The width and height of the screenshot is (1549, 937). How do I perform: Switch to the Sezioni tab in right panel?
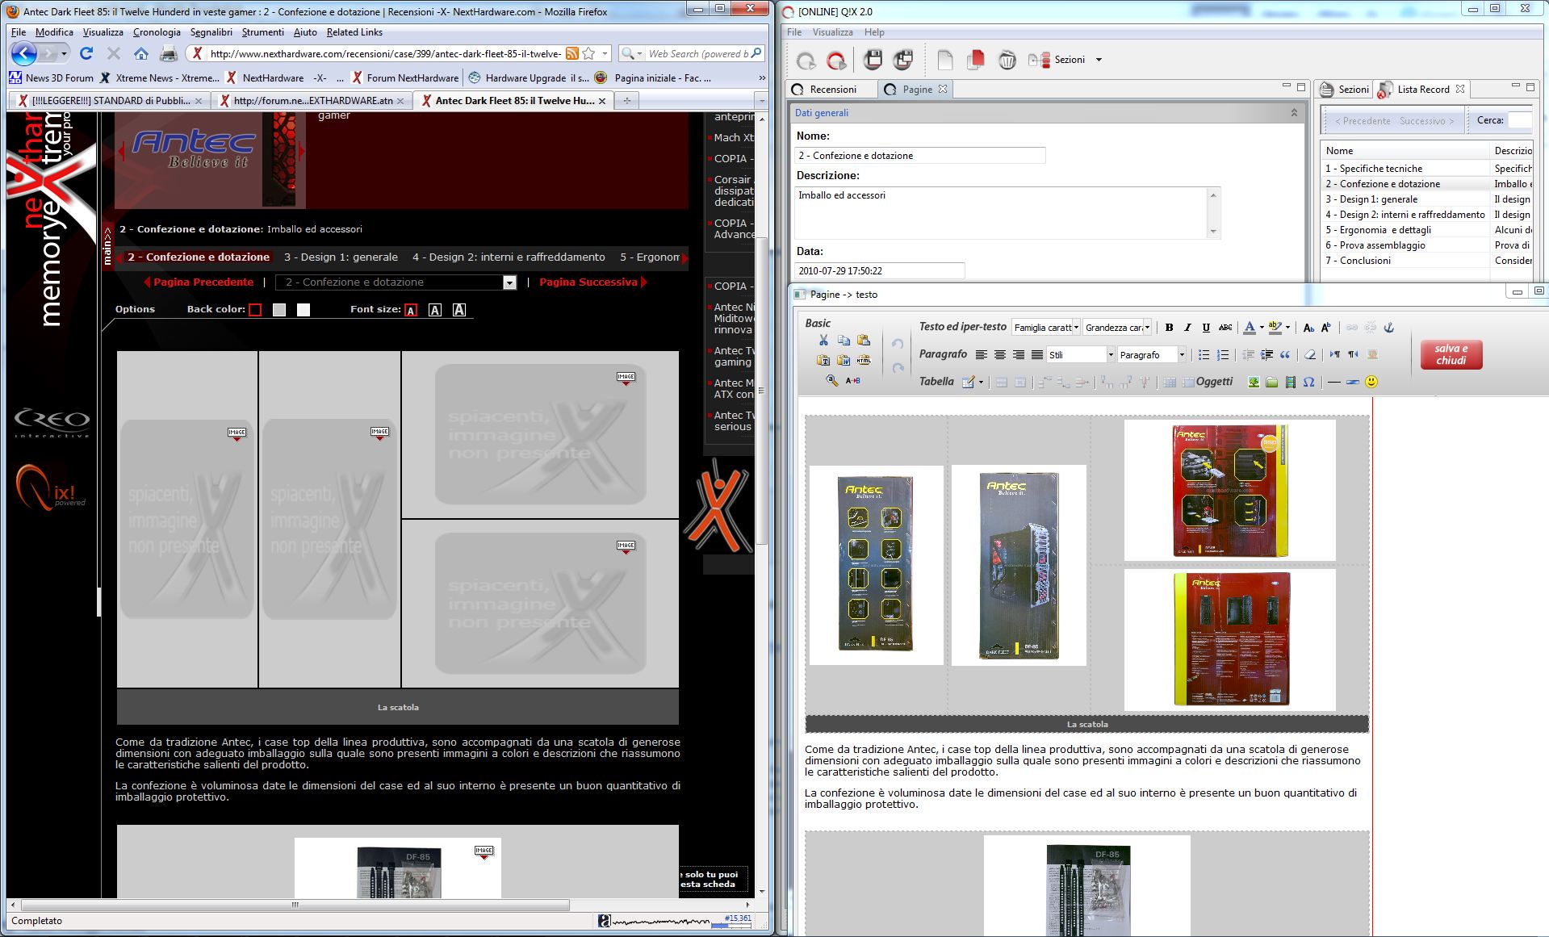coord(1346,89)
